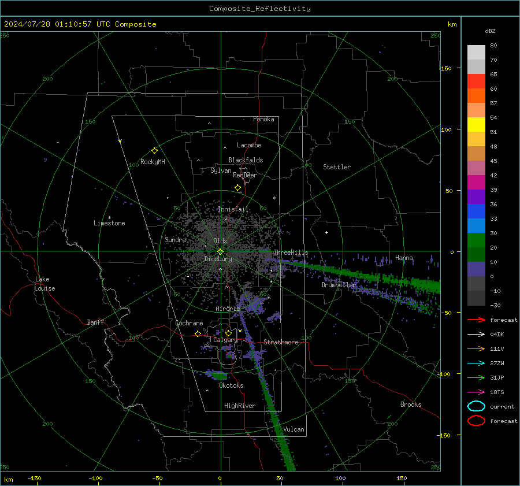Click the yellow diamond marker below RedDeer

pyautogui.click(x=237, y=188)
